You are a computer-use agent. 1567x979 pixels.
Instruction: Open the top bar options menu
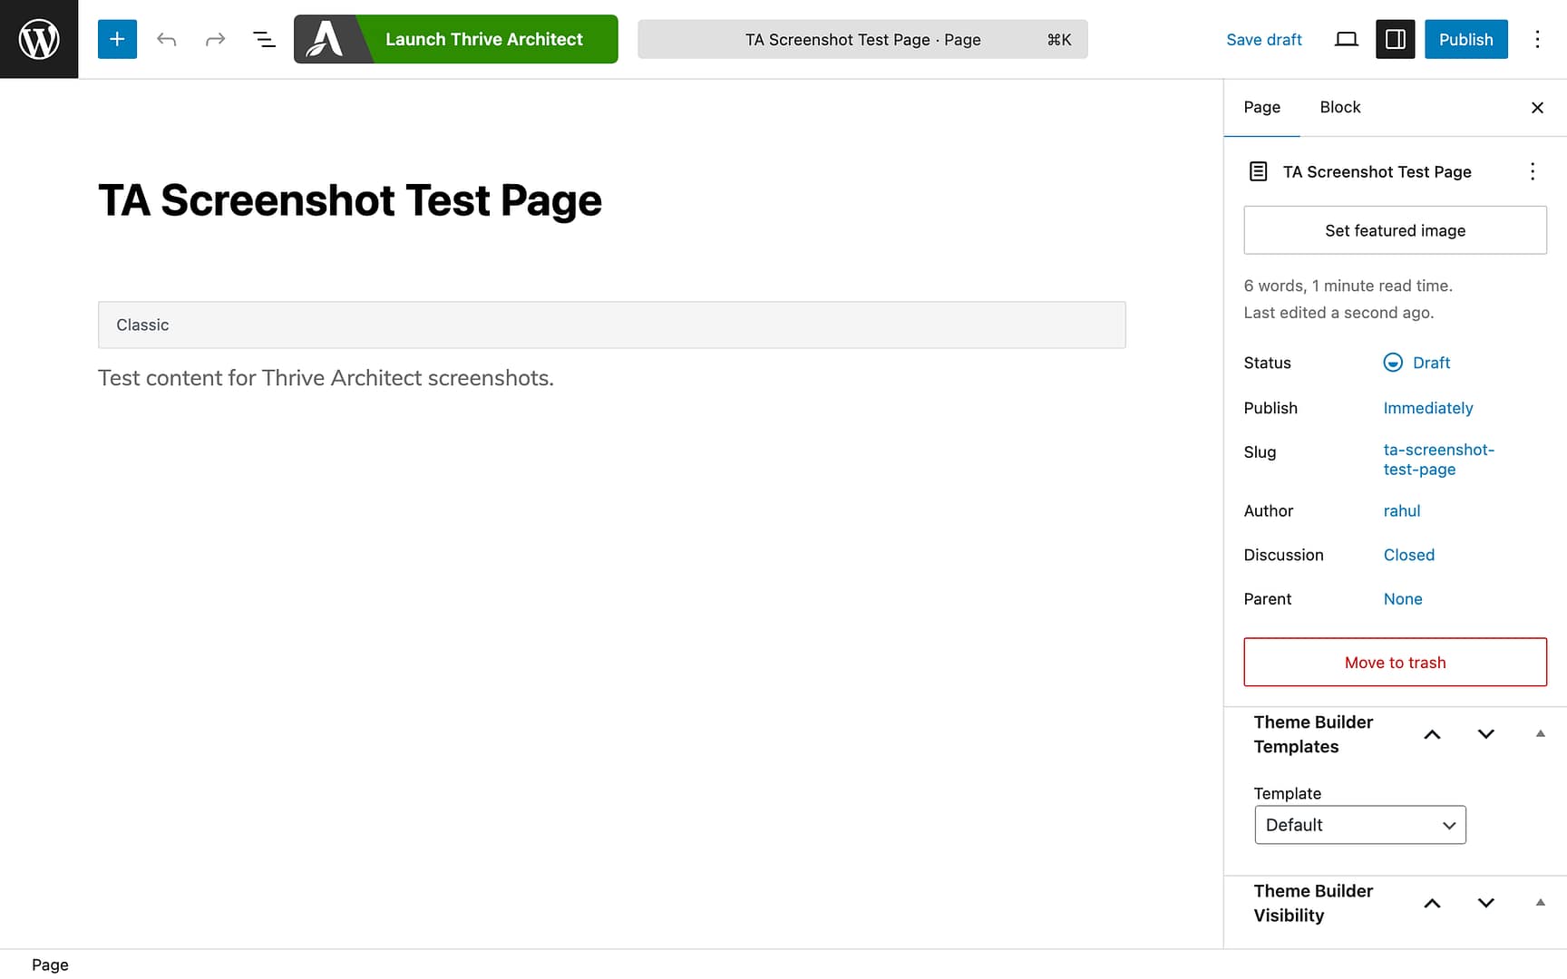pyautogui.click(x=1537, y=39)
